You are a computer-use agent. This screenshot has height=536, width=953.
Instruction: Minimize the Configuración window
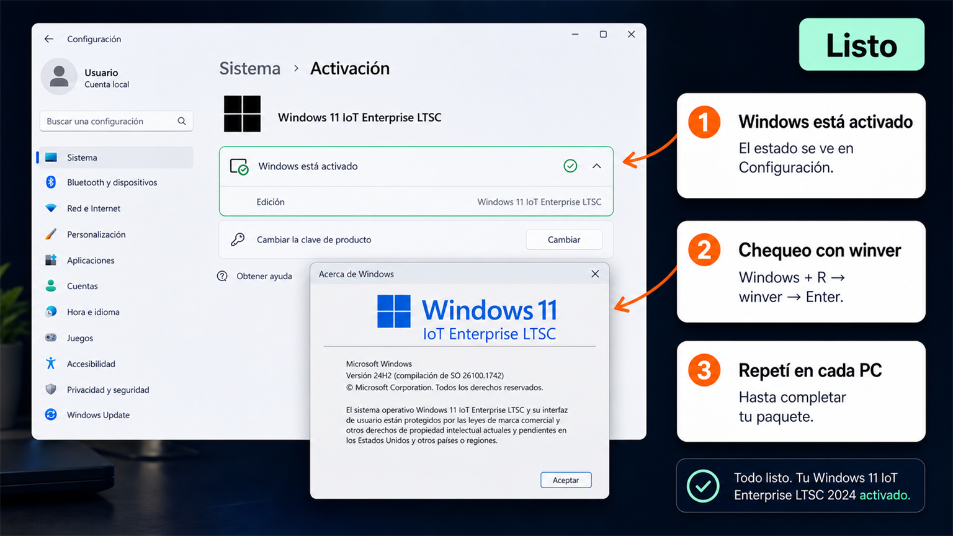[x=575, y=34]
